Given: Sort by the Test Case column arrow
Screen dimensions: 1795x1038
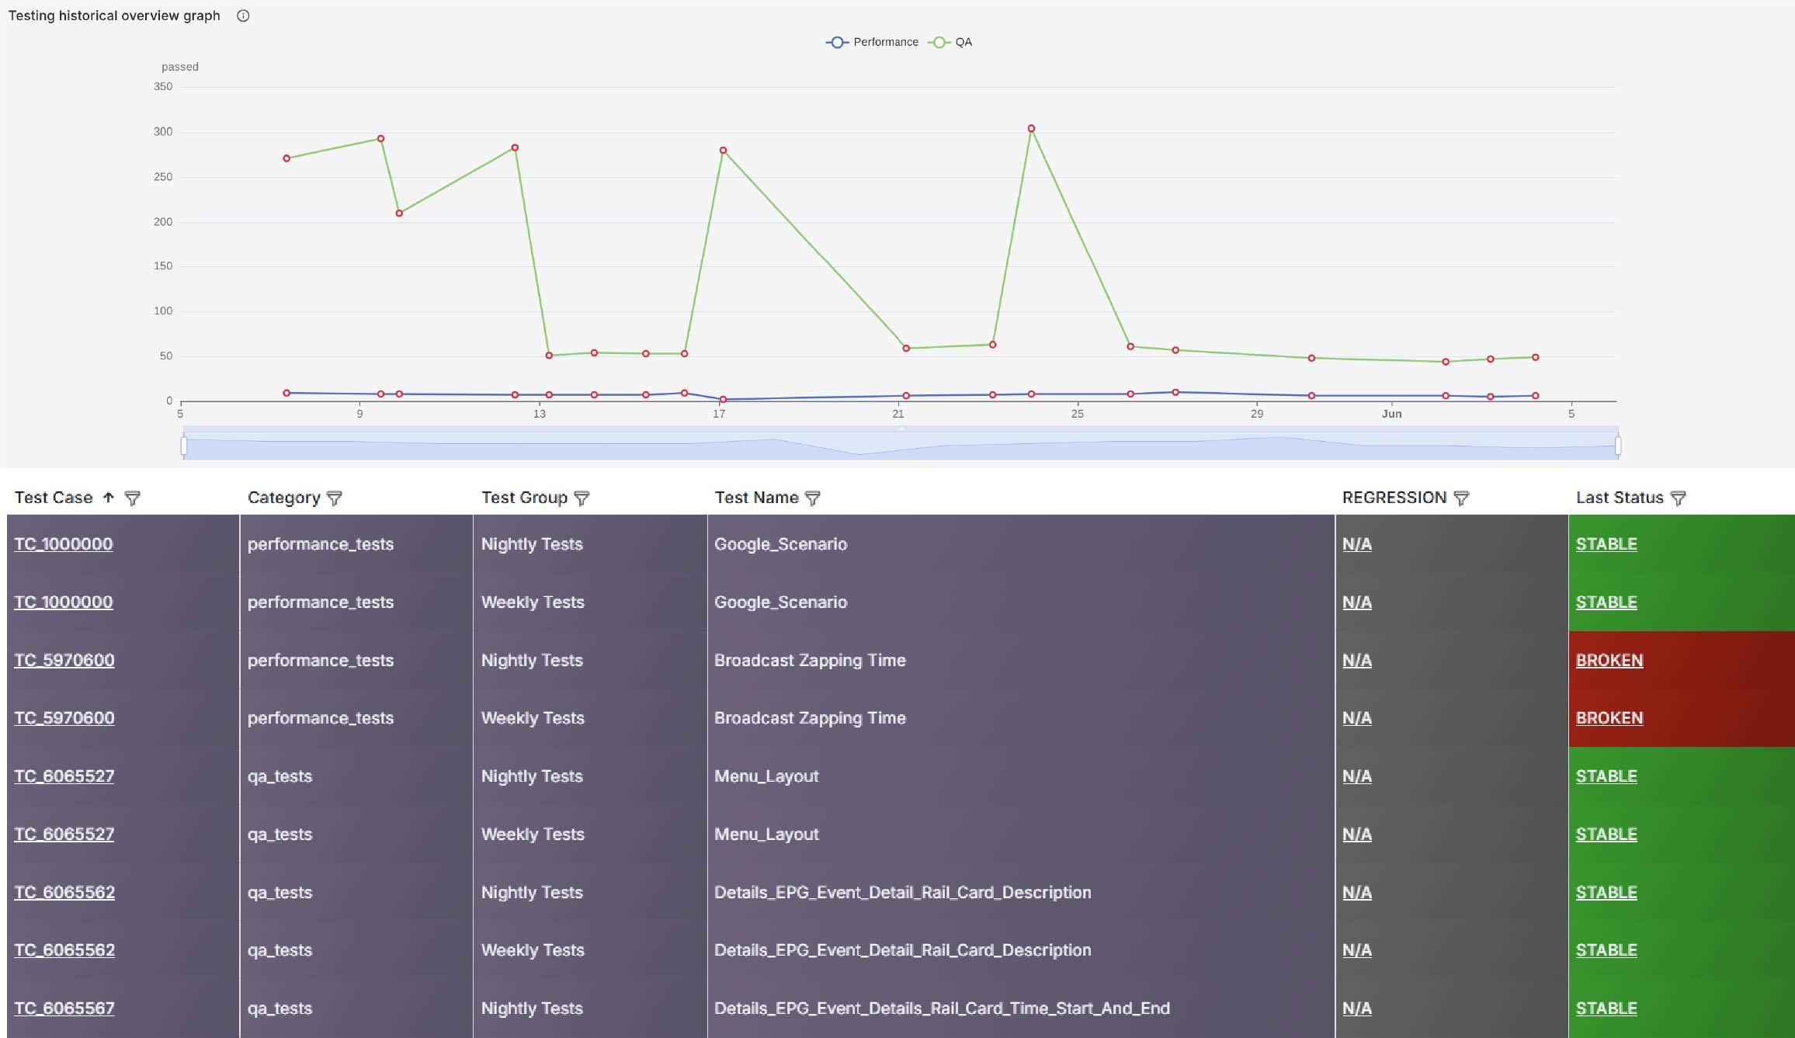Looking at the screenshot, I should click(x=109, y=498).
